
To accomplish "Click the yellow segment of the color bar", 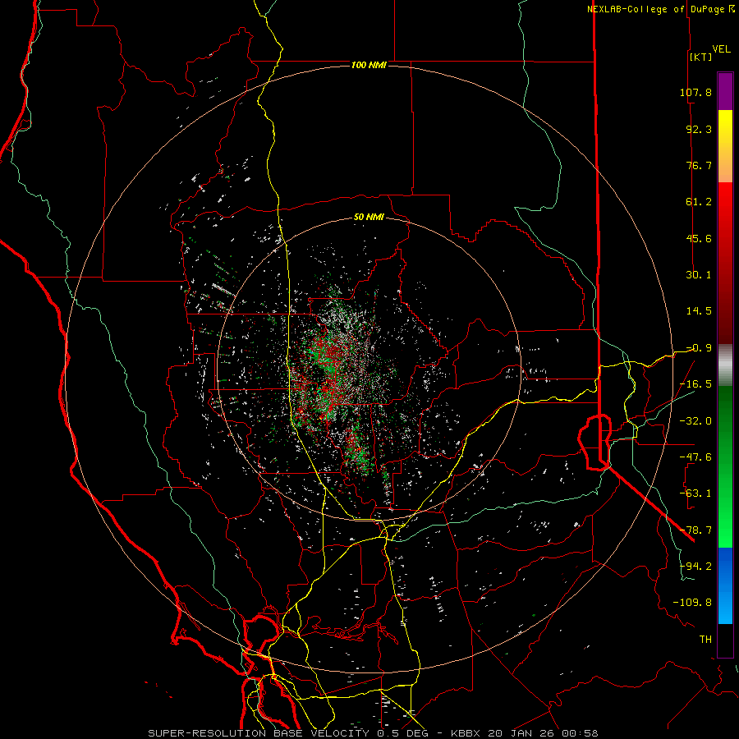I will click(x=725, y=146).
